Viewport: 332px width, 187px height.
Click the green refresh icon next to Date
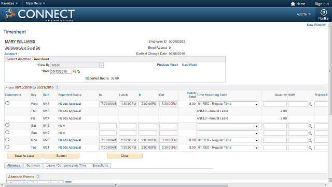click(78, 72)
